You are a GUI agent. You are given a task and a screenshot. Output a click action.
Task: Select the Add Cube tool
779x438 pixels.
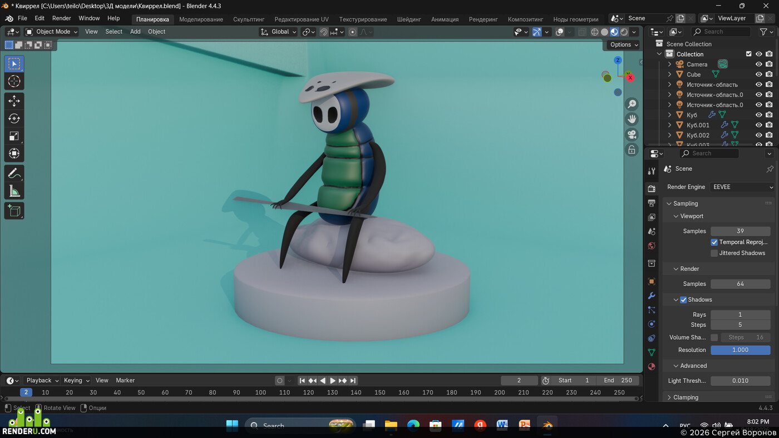pos(14,211)
